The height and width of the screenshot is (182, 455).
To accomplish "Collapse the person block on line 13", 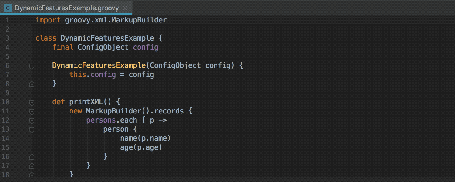I will (x=32, y=129).
